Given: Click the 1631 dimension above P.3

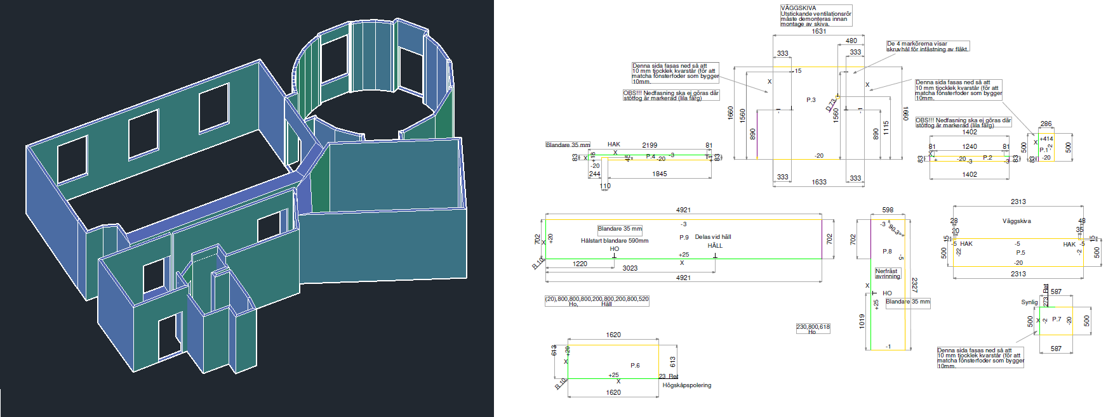Looking at the screenshot, I should pos(819,32).
